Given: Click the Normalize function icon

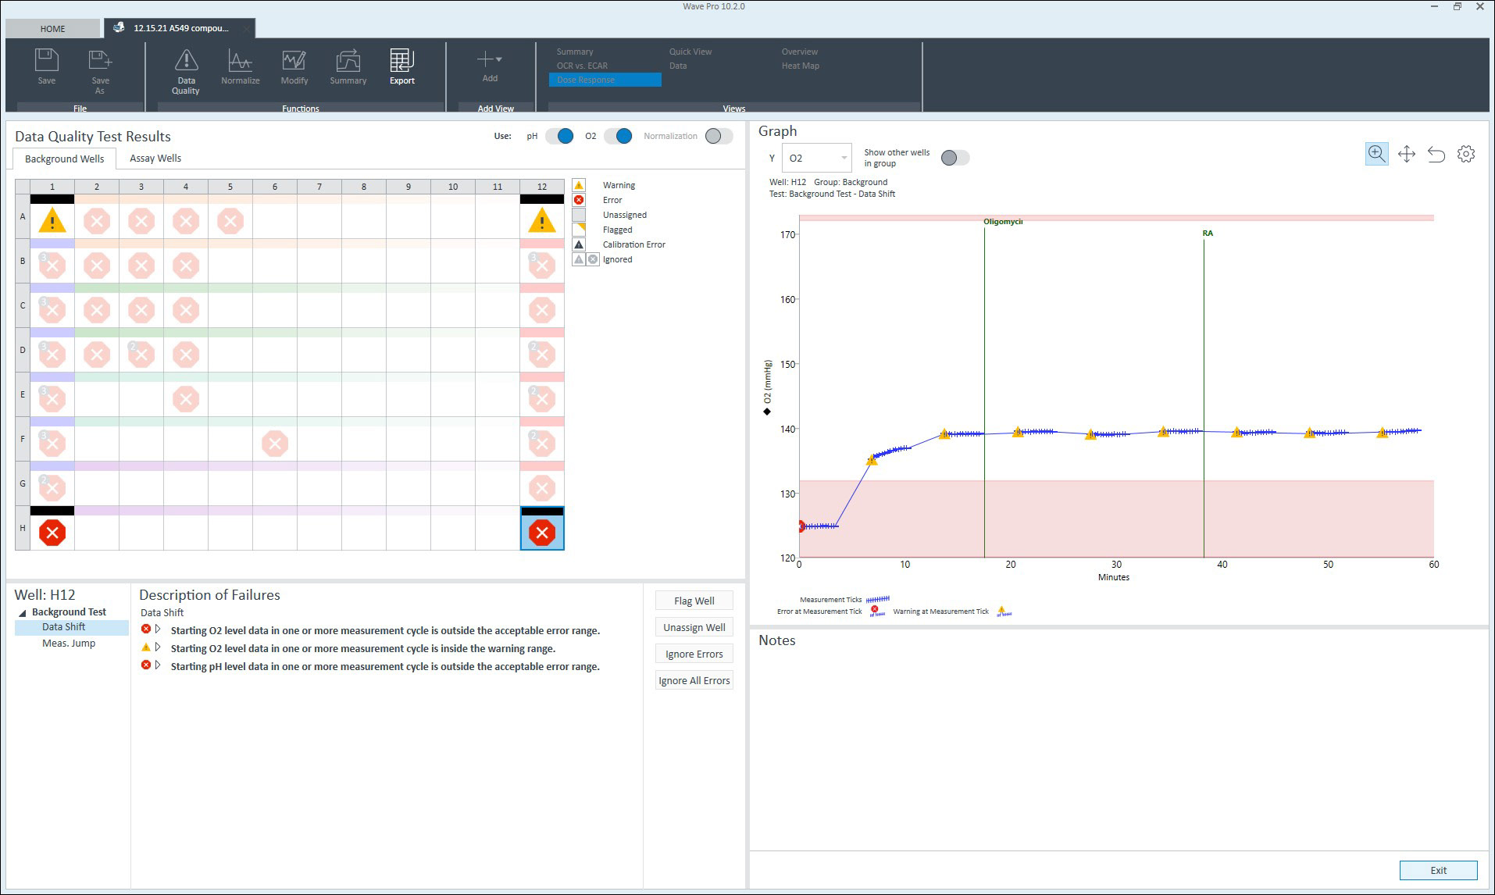Looking at the screenshot, I should [240, 60].
